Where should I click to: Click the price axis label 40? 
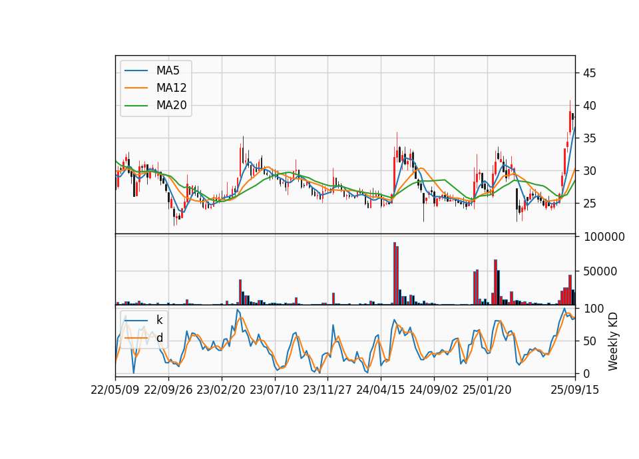click(589, 106)
